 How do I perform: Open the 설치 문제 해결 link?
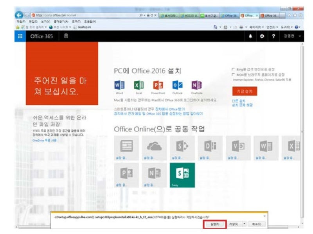242,105
